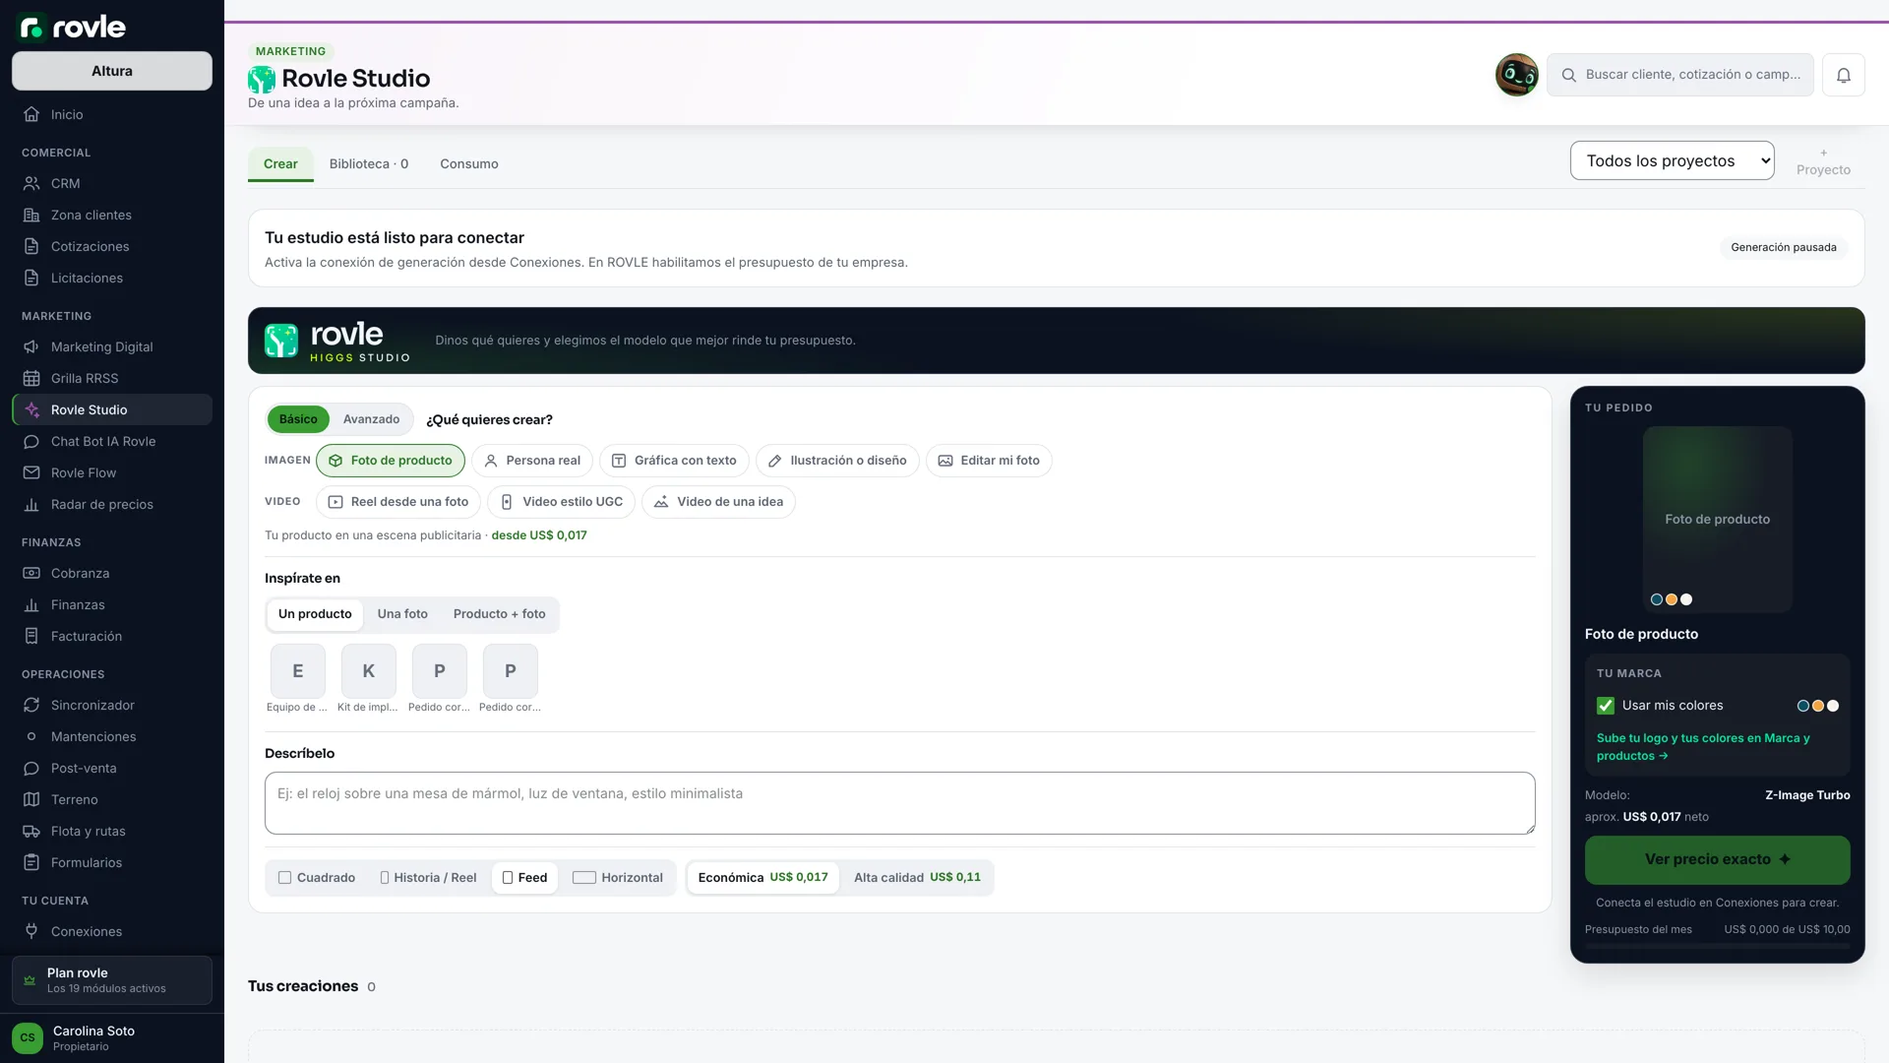Go to Cobranza
1889x1063 pixels.
tap(112, 573)
